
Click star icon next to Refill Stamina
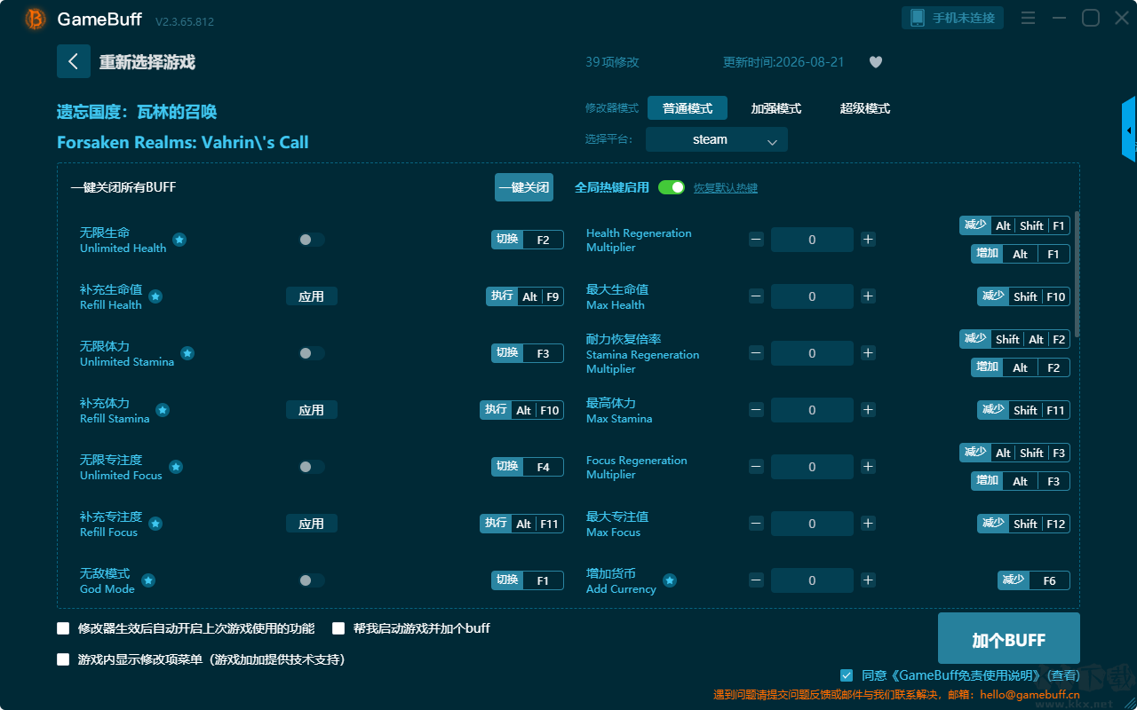pyautogui.click(x=163, y=410)
